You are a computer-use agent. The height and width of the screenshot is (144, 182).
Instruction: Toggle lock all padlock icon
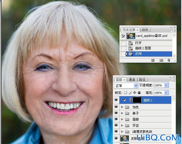[139, 93]
